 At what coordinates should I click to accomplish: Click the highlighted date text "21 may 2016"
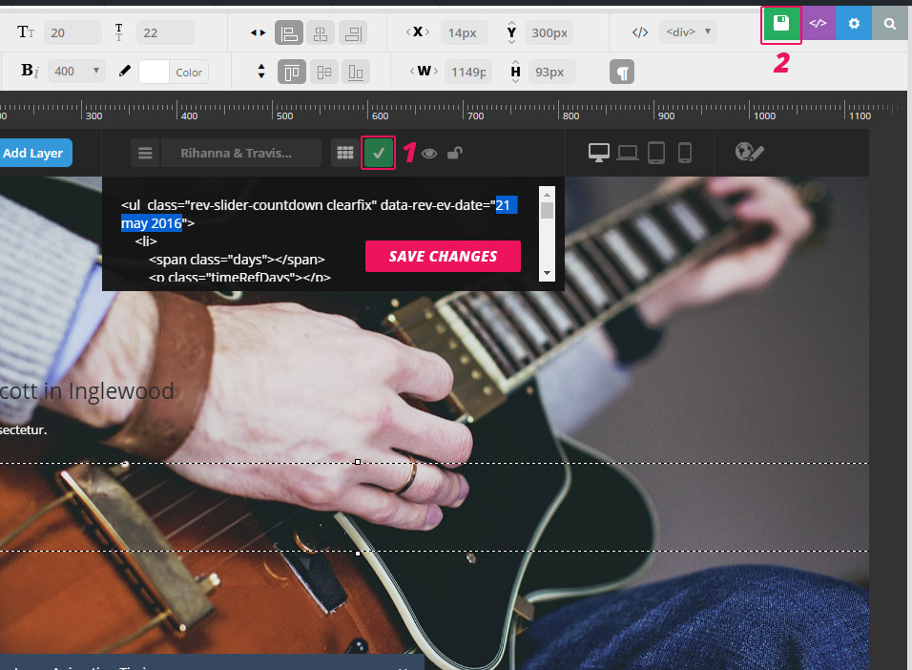pos(319,214)
